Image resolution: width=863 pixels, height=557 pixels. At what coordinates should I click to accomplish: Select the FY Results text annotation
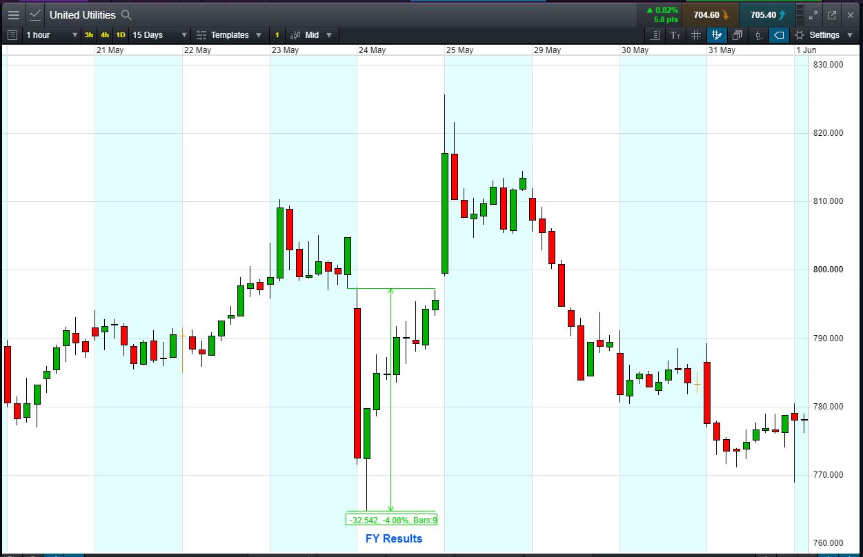tap(394, 538)
